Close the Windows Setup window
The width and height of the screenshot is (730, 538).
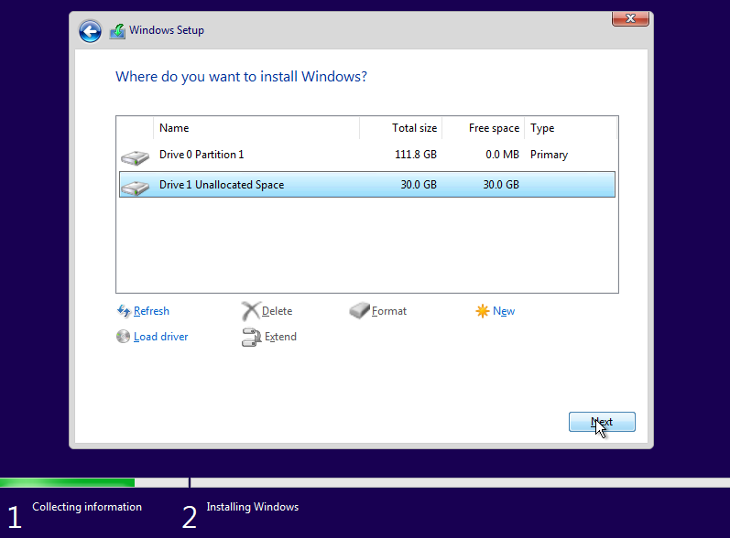630,18
